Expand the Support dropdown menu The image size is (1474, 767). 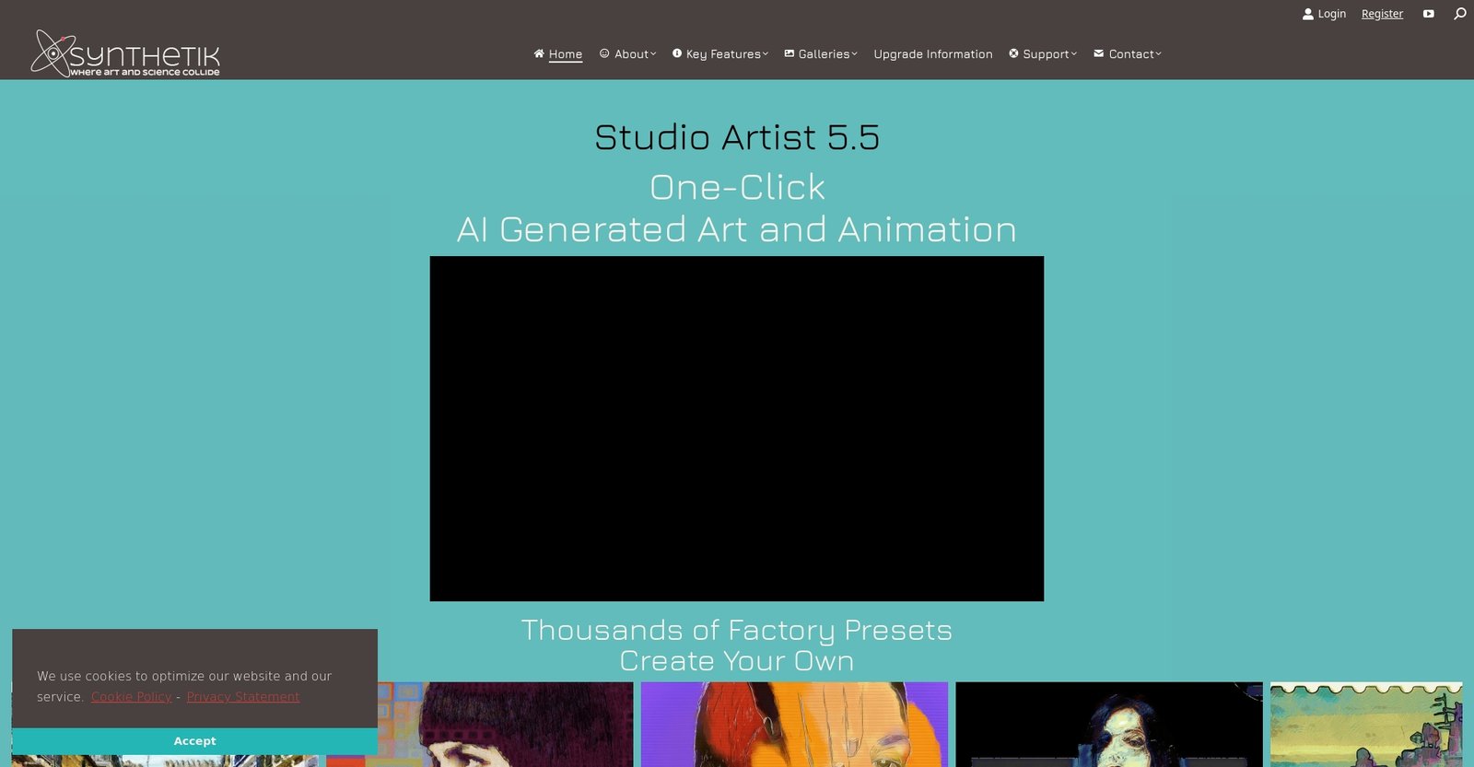(x=1048, y=54)
